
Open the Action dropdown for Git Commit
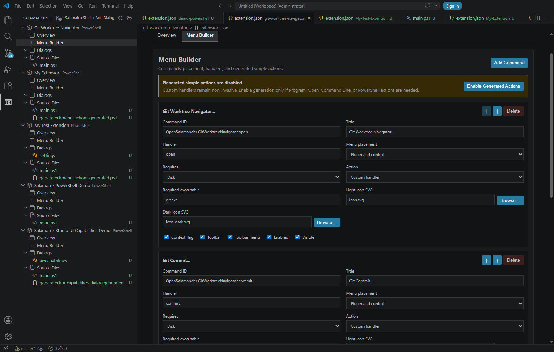click(x=435, y=326)
